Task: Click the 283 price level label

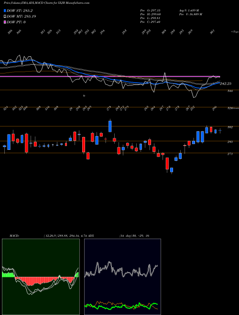Action: [230, 142]
